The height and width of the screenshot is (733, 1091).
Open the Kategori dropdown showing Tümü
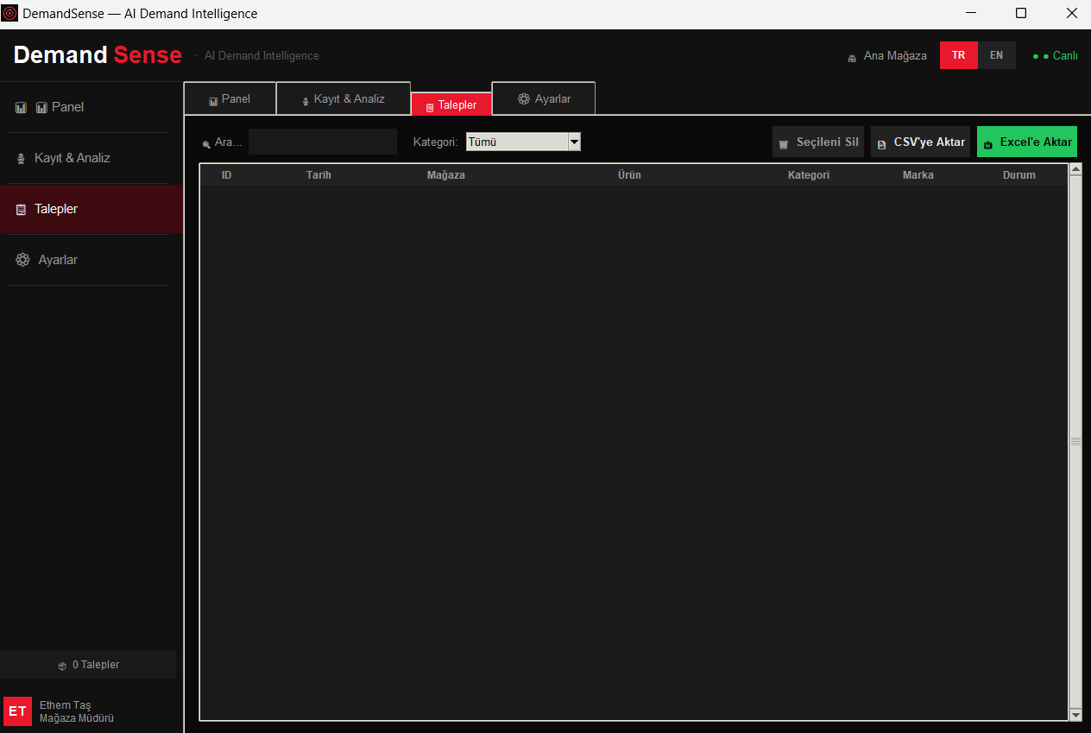click(514, 142)
